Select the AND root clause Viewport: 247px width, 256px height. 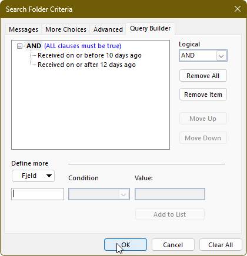(x=34, y=46)
